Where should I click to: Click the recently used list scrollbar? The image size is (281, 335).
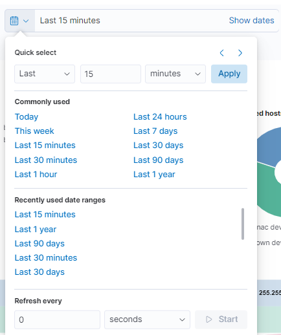pyautogui.click(x=243, y=224)
